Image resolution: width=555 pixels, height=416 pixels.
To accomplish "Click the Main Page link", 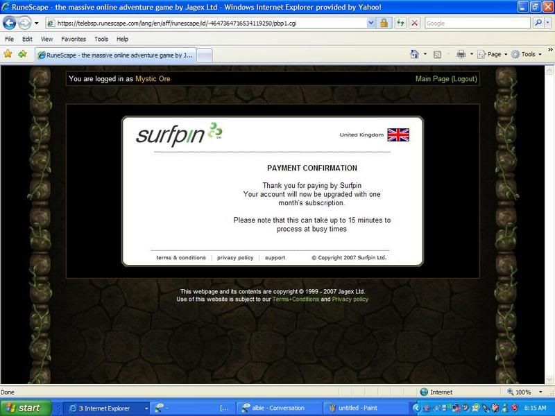I will 432,79.
